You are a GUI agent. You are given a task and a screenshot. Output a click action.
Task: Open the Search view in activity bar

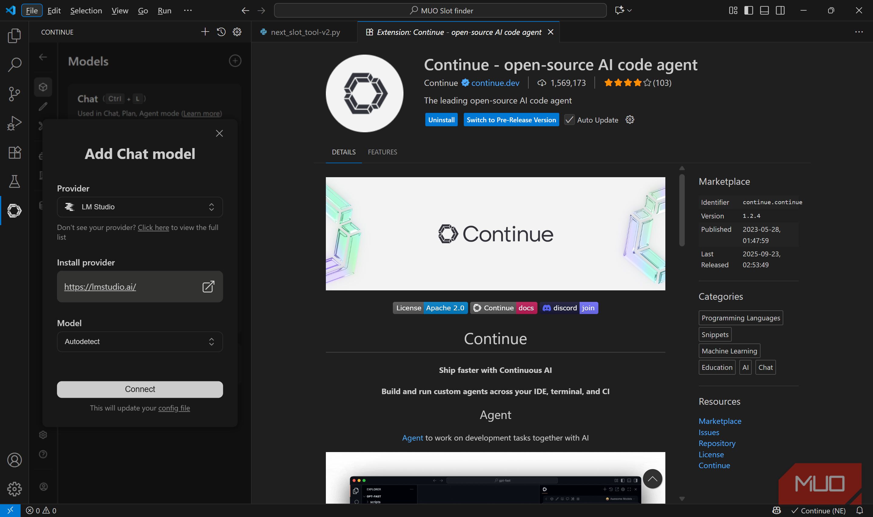[14, 64]
